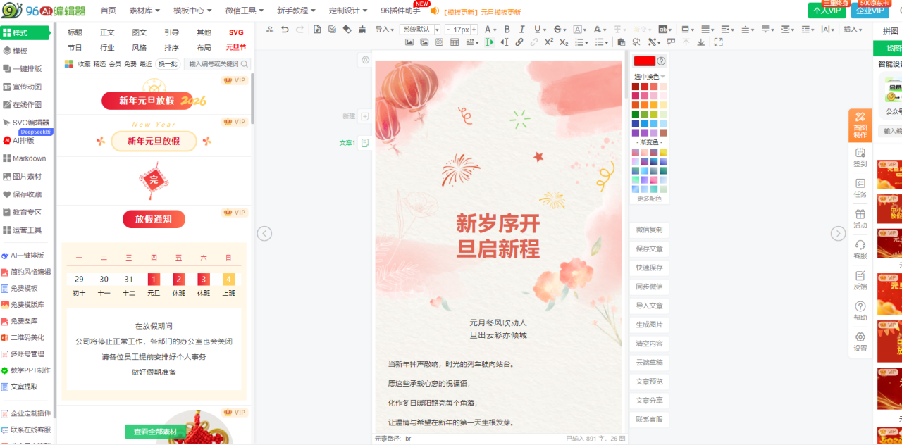The image size is (902, 445).
Task: Open the 素材库 menu in top navigation
Action: pyautogui.click(x=144, y=11)
